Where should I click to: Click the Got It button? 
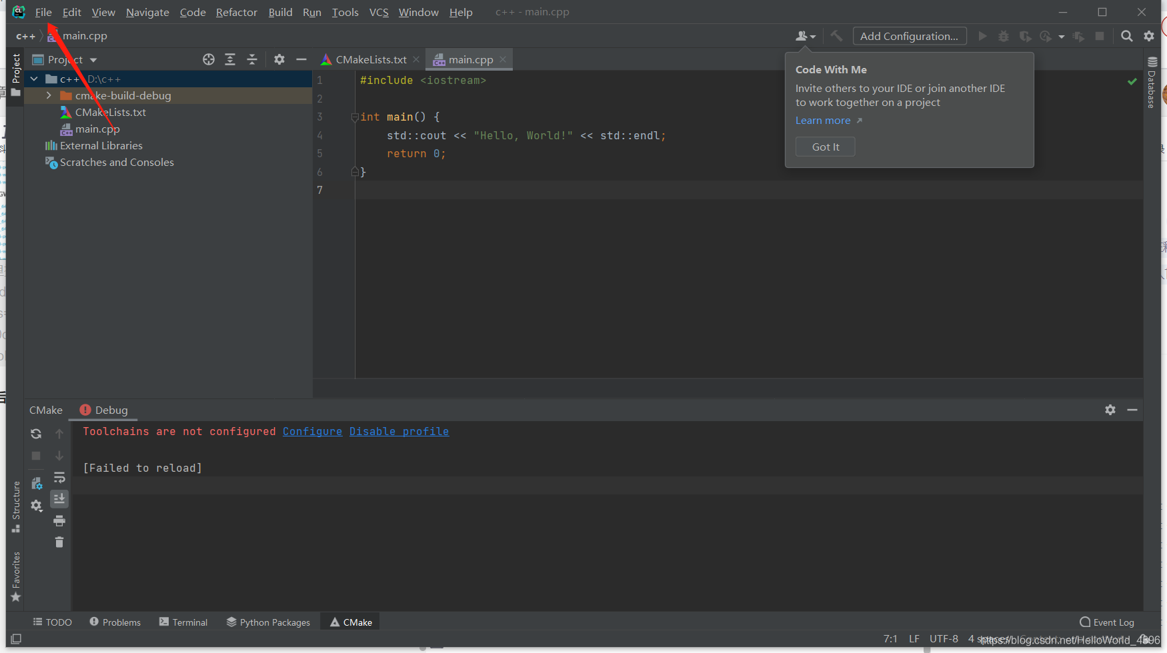(x=826, y=147)
